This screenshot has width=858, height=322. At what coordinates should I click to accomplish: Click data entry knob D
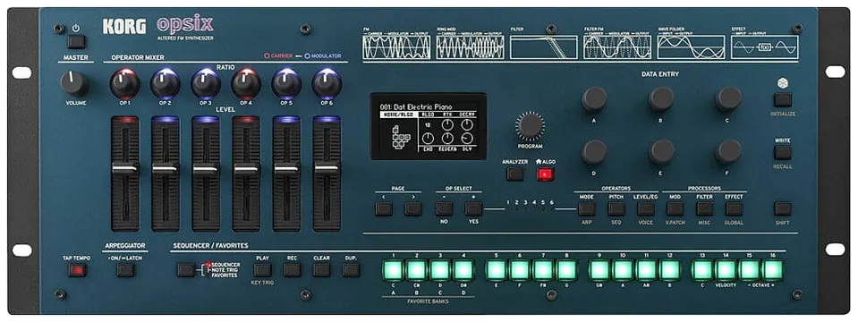(x=594, y=152)
